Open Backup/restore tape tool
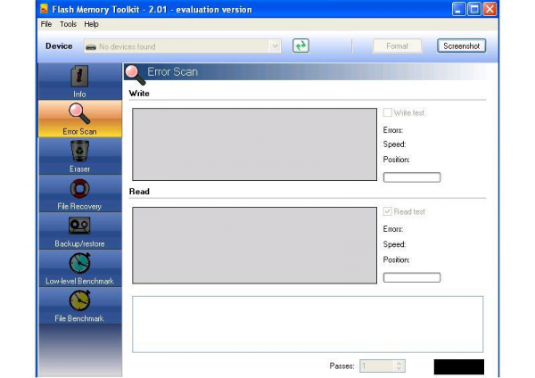The height and width of the screenshot is (378, 535). click(79, 231)
